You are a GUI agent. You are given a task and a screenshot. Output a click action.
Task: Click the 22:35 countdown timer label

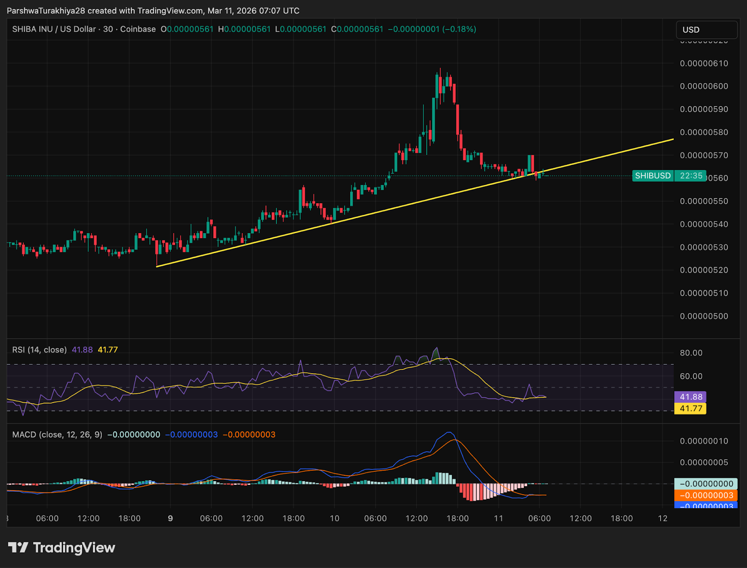[691, 176]
